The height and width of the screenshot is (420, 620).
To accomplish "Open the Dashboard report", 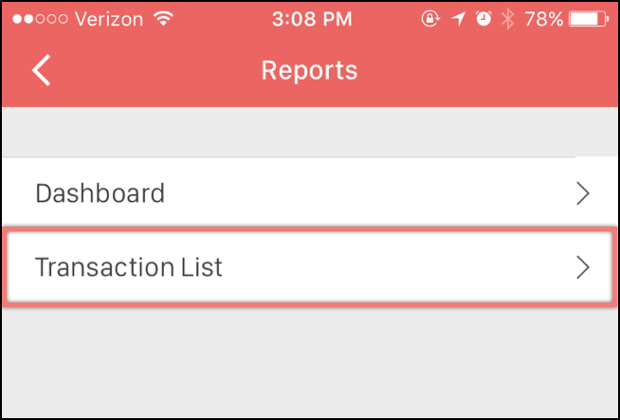I will coord(310,192).
